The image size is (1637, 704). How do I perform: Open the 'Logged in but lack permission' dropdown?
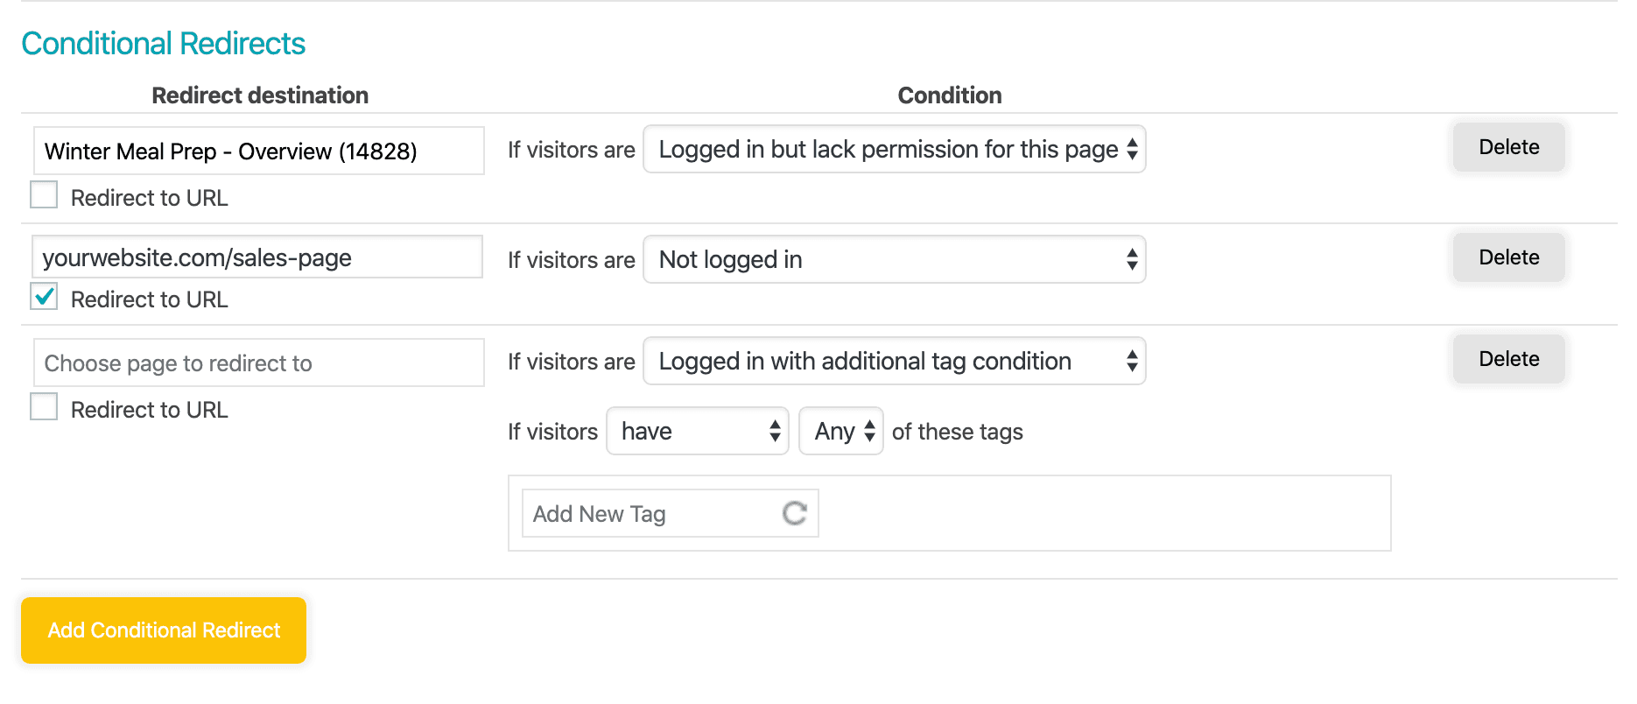[894, 150]
